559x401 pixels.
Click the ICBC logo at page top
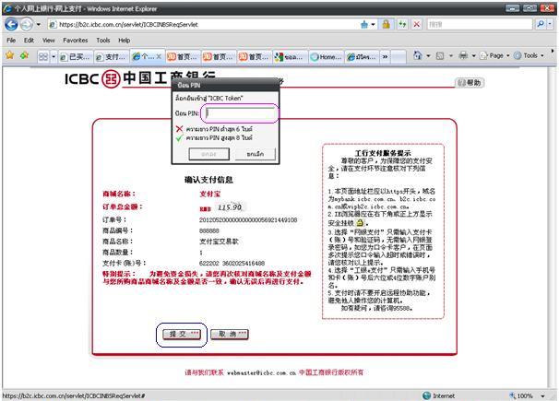pos(140,78)
